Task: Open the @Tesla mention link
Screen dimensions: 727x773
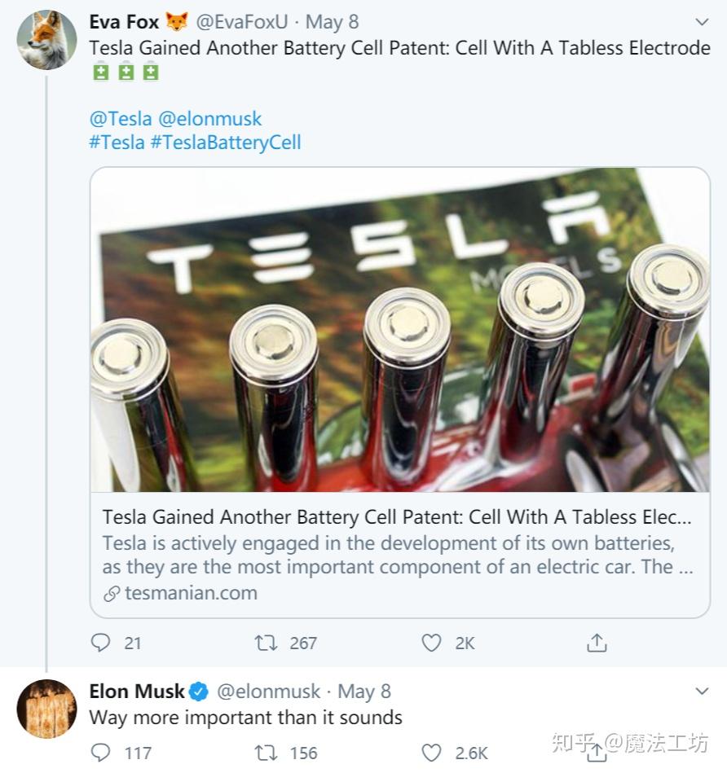Action: [121, 118]
